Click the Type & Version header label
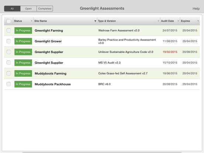The height and width of the screenshot is (153, 204). pyautogui.click(x=107, y=21)
